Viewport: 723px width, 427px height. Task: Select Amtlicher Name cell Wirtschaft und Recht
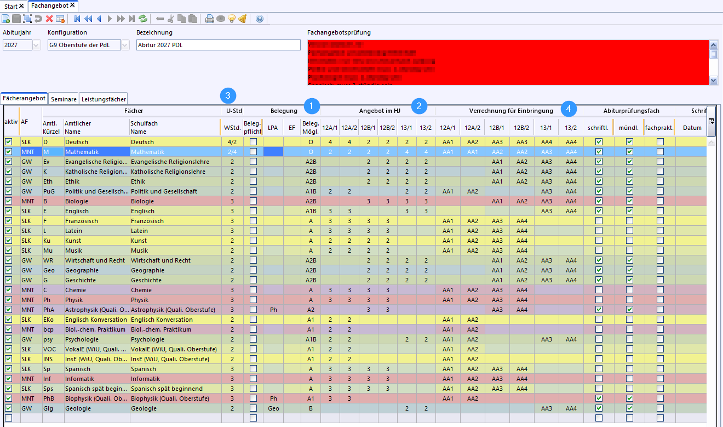[x=96, y=260]
